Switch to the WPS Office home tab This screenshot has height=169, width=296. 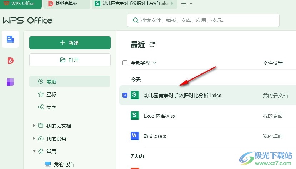pyautogui.click(x=21, y=4)
